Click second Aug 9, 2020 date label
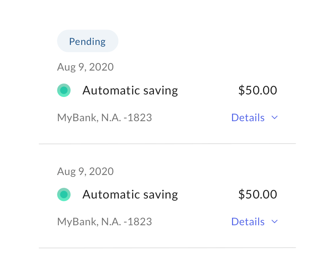Image resolution: width=335 pixels, height=278 pixels. 86,171
